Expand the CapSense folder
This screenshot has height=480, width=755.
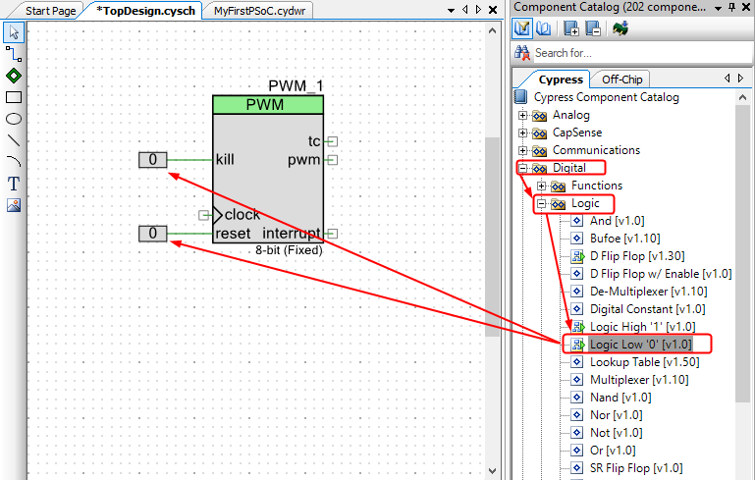(523, 133)
